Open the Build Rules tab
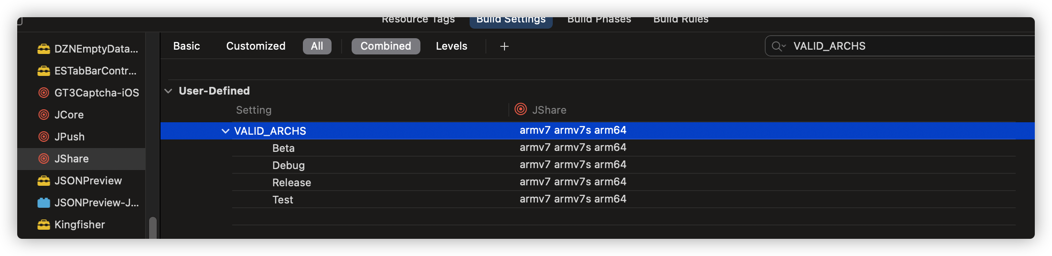Viewport: 1052px width, 256px height. coord(681,20)
